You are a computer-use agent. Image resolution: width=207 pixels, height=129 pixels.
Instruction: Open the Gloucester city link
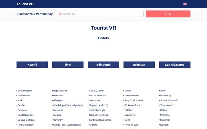[95, 100]
